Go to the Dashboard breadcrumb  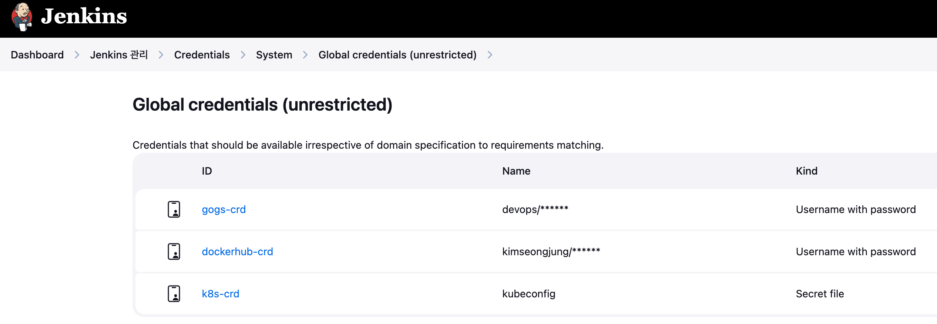37,55
